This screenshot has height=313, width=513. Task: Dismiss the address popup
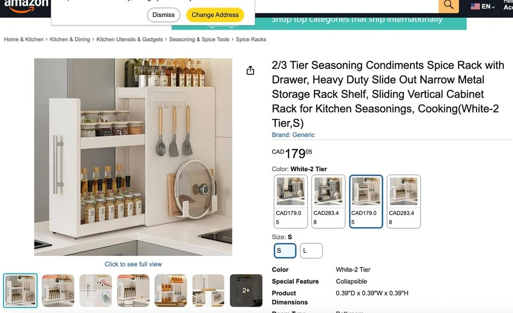(x=164, y=15)
